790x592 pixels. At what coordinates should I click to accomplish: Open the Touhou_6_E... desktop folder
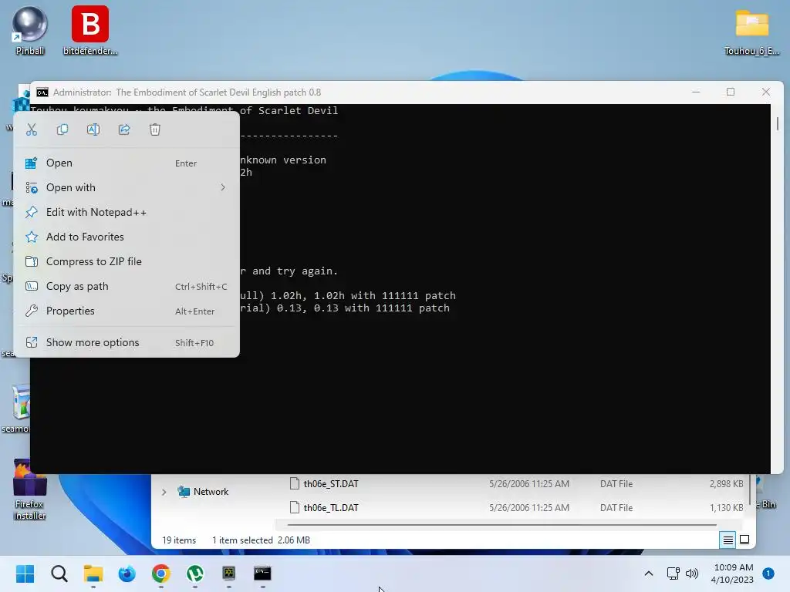pyautogui.click(x=751, y=31)
